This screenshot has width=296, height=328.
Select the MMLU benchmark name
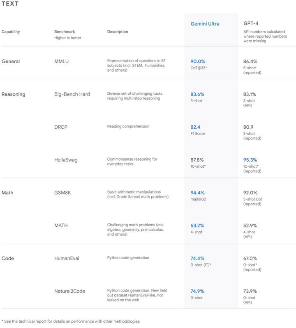tap(62, 61)
